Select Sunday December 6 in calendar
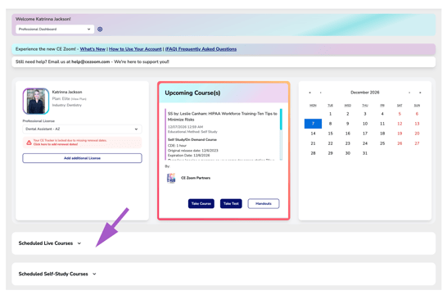The height and width of the screenshot is (295, 447). point(417,114)
